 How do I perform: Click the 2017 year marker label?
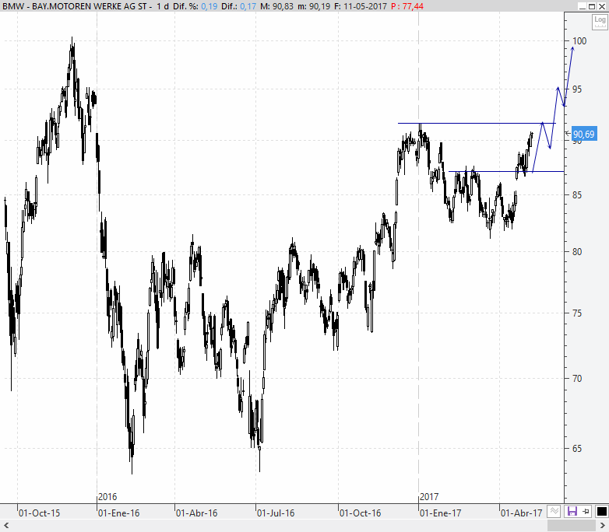(x=429, y=497)
